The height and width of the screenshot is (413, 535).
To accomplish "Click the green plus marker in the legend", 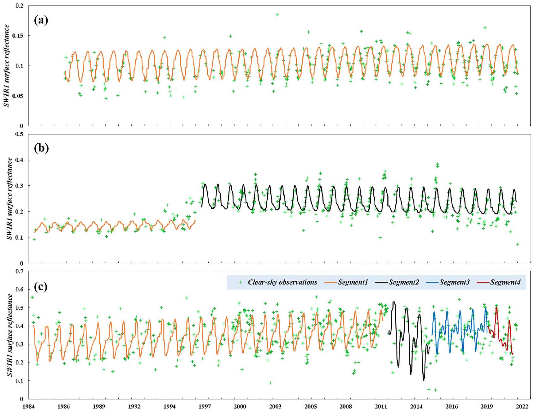I will pyautogui.click(x=240, y=282).
